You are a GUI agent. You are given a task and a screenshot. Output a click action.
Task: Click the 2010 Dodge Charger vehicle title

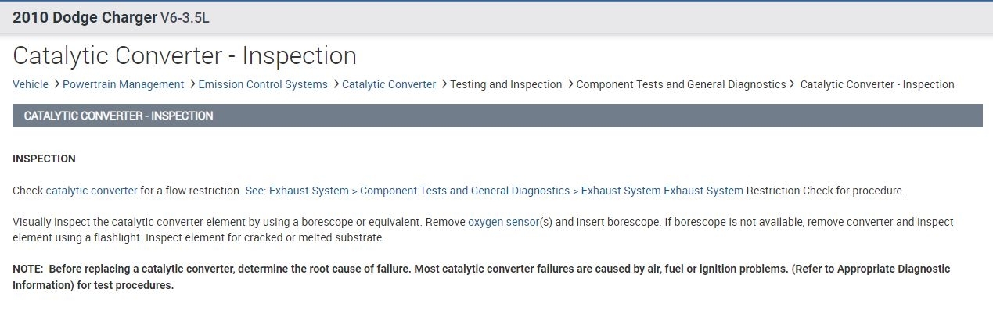(85, 17)
